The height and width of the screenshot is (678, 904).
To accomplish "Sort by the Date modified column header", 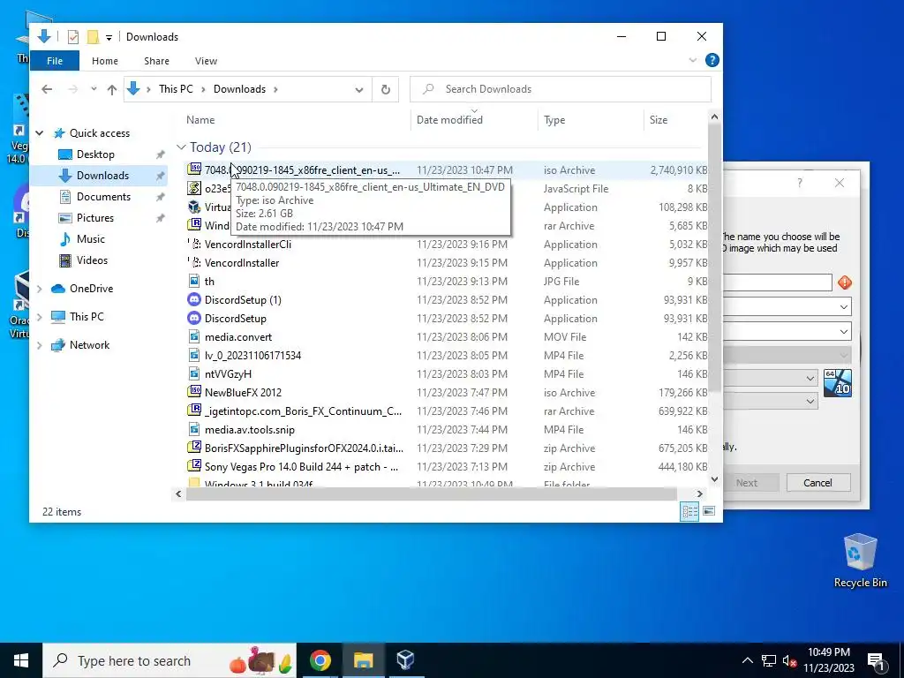I will tap(449, 120).
